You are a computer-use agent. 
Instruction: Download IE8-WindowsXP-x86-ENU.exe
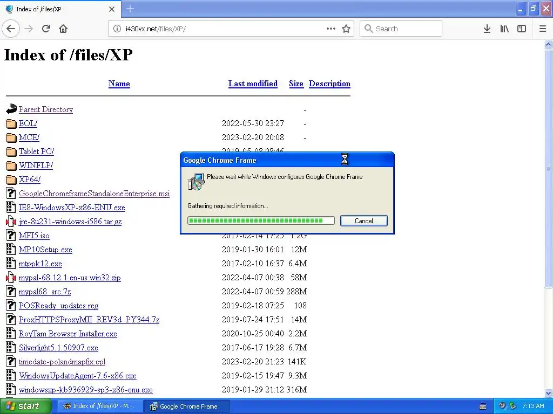[x=72, y=208]
